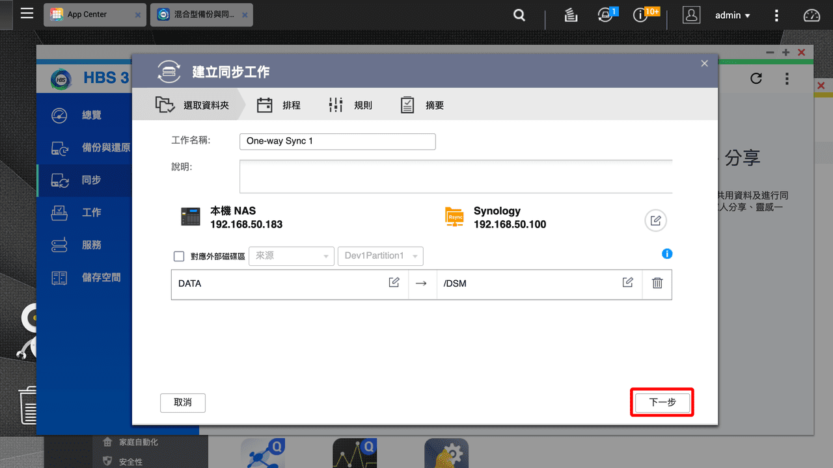The image size is (833, 468).
Task: Delete the DATA to /DSM folder pair
Action: pyautogui.click(x=657, y=284)
